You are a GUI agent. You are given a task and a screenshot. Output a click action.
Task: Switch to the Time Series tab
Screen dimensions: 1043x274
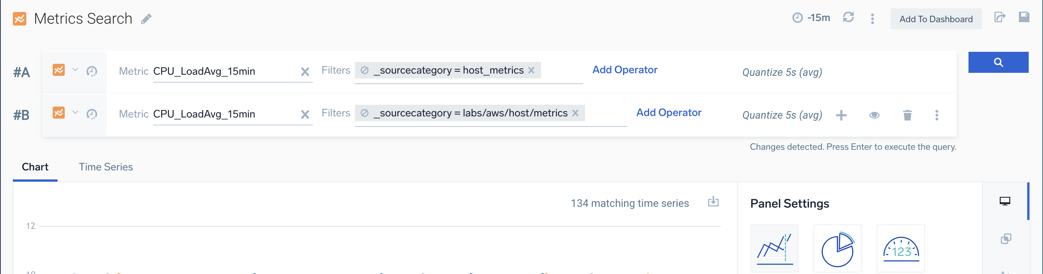(106, 167)
